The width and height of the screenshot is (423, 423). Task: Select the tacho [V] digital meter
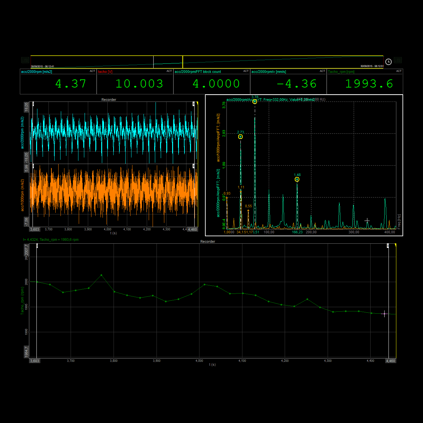pyautogui.click(x=135, y=81)
